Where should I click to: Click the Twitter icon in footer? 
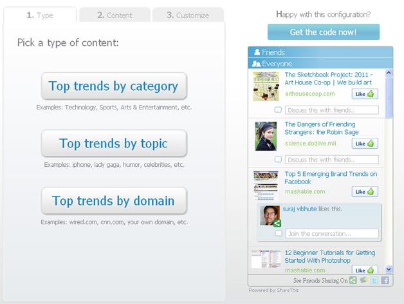[374, 280]
